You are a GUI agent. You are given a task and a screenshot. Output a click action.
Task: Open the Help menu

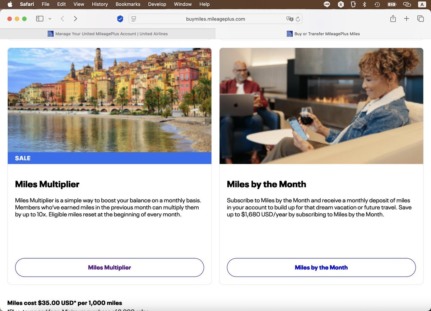204,4
